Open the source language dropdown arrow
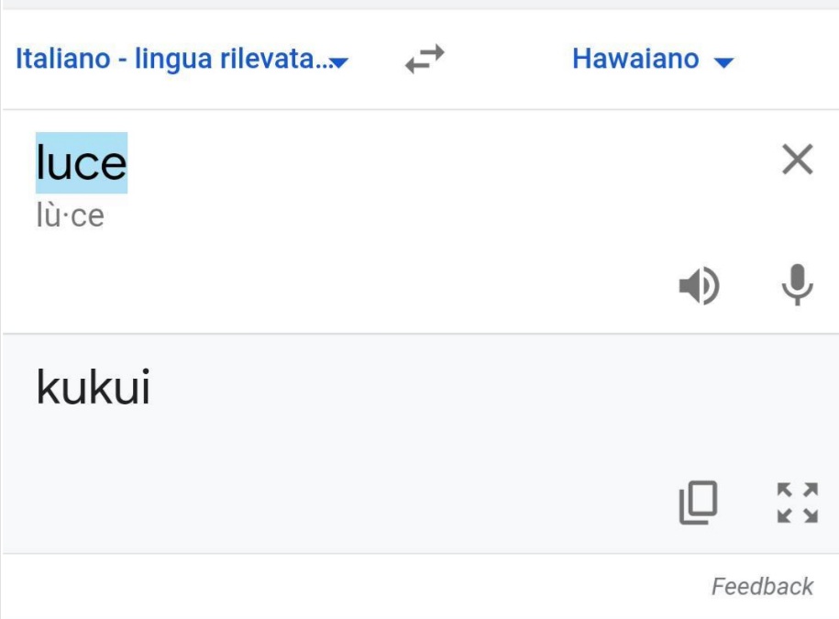Screen dimensions: 839x619 339,62
